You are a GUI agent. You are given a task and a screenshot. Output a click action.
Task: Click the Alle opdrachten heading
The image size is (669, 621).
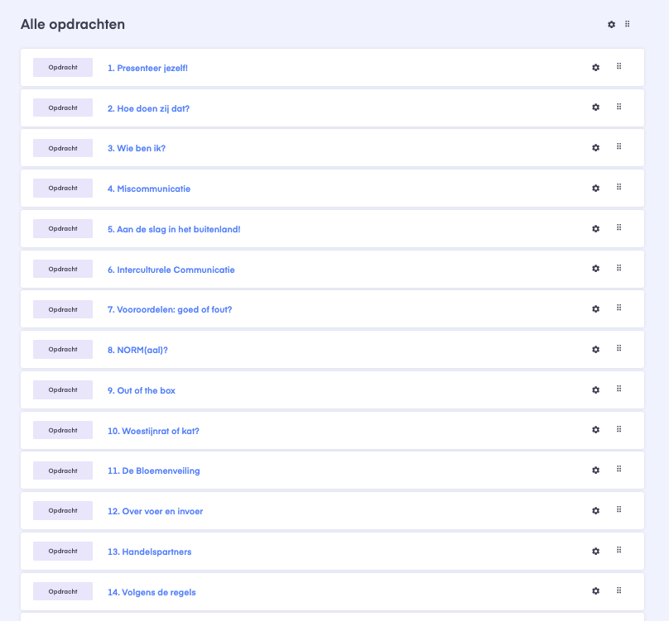(x=73, y=24)
